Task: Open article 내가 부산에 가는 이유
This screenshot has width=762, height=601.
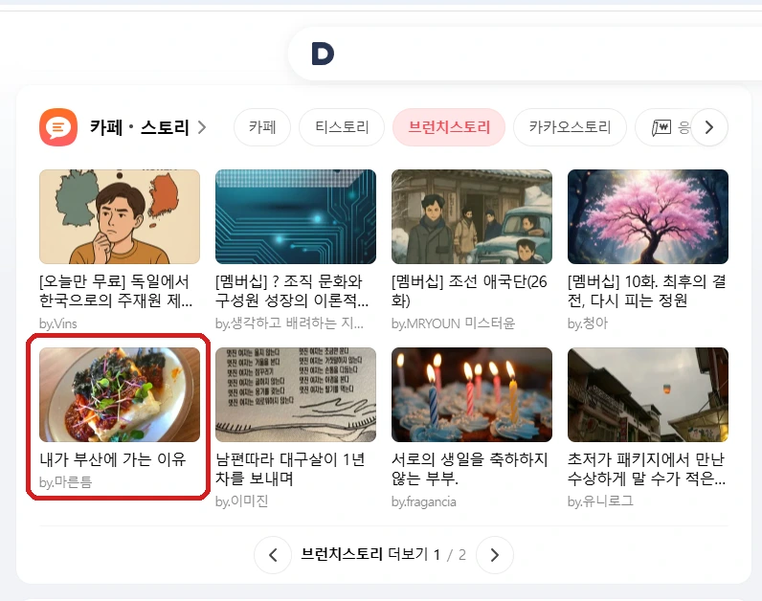Action: coord(113,459)
